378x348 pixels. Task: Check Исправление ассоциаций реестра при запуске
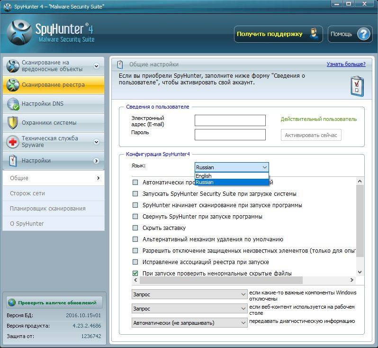pyautogui.click(x=135, y=262)
